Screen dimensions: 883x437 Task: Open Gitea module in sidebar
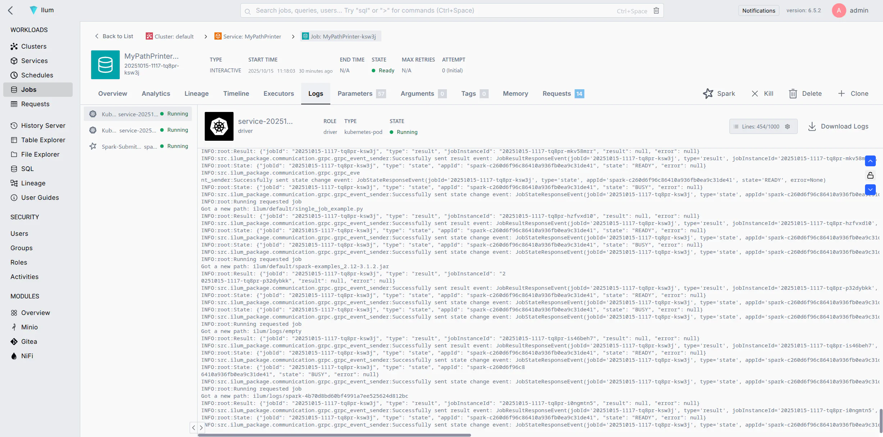pyautogui.click(x=29, y=342)
